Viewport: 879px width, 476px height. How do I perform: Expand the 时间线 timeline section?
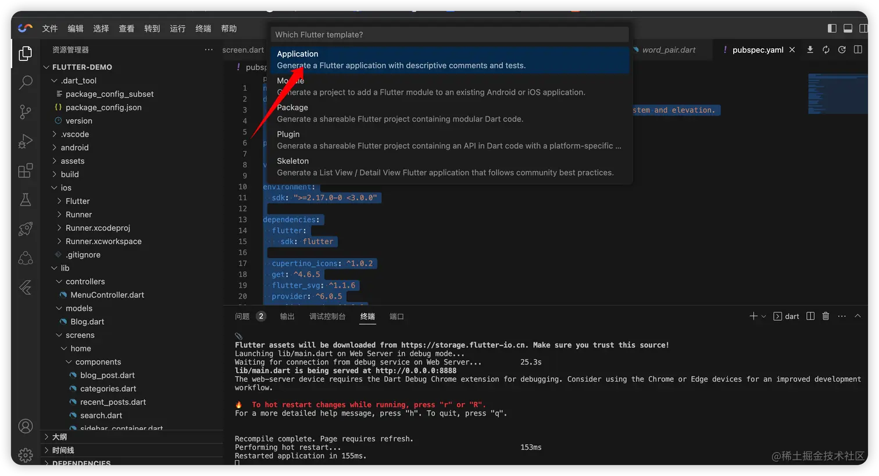coord(132,450)
